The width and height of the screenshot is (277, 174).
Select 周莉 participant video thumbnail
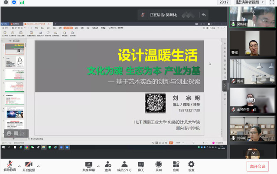252,71
